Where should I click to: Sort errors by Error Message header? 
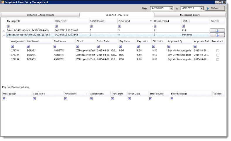pos(191,94)
